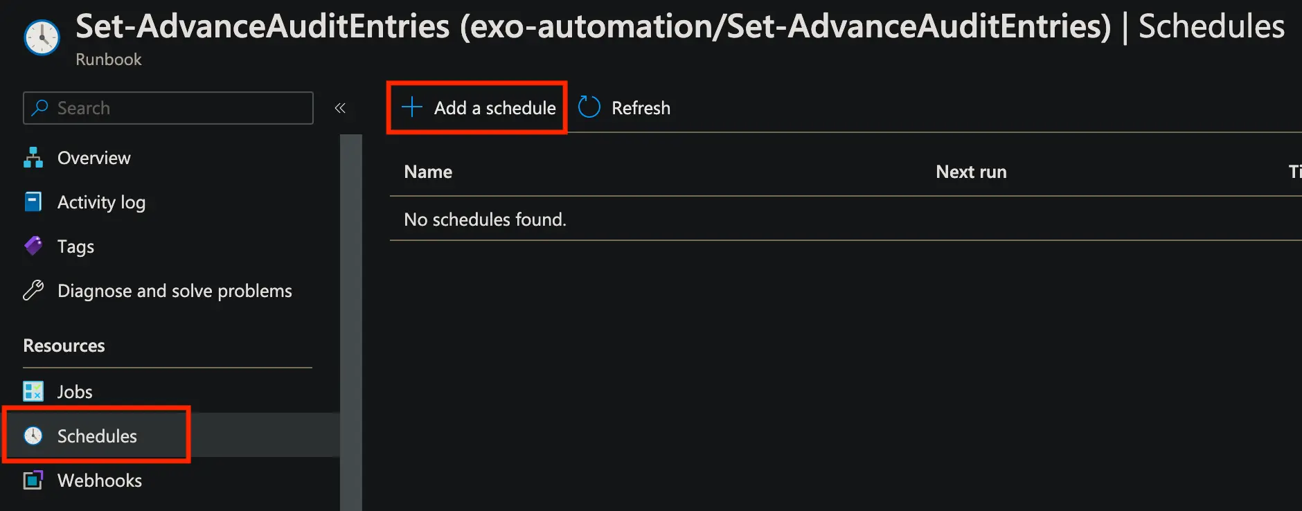Click the plus icon for adding schedule
Image resolution: width=1302 pixels, height=511 pixels.
[412, 107]
